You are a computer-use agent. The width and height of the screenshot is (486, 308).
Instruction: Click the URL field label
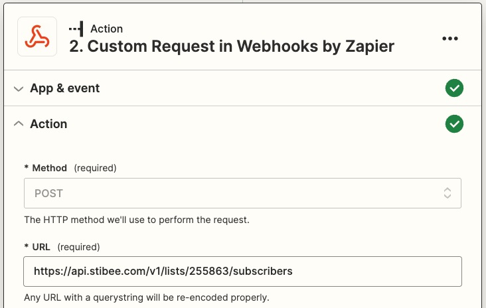pos(40,247)
